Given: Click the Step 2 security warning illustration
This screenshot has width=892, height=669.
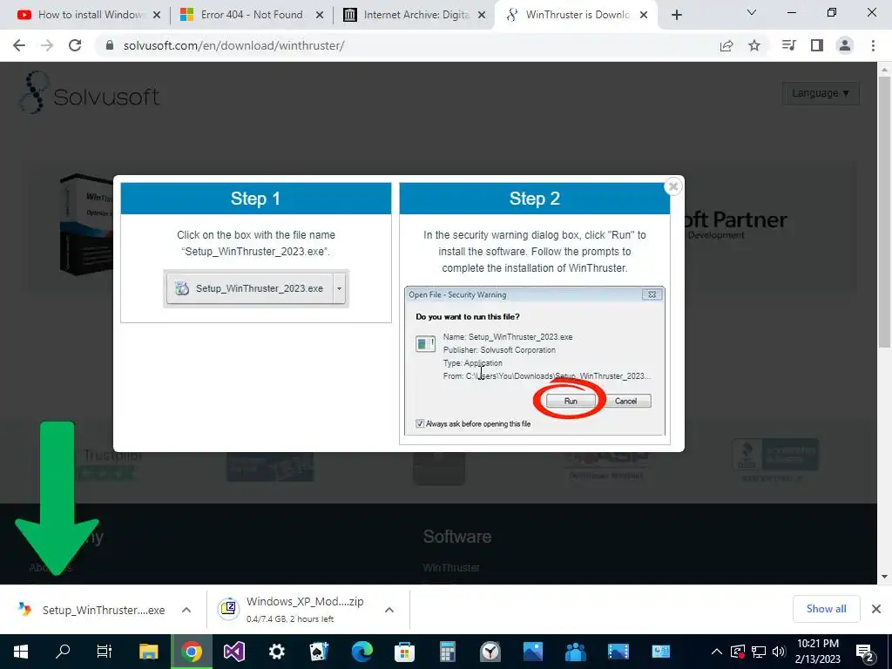Looking at the screenshot, I should [x=534, y=361].
